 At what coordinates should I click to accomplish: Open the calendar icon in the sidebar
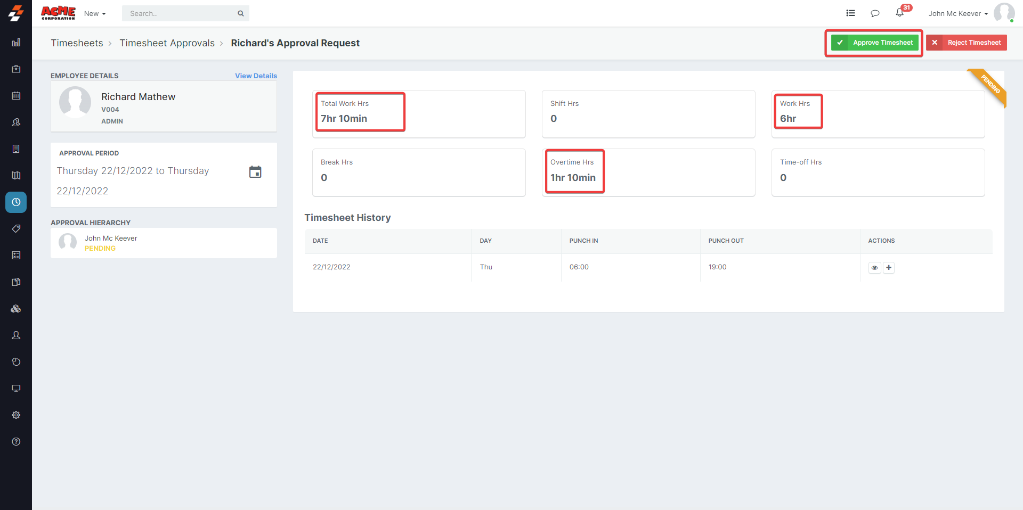coord(16,96)
